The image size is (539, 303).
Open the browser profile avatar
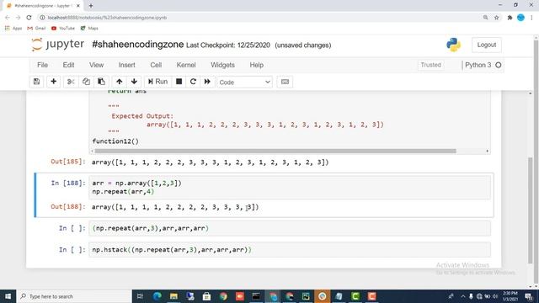[520, 18]
